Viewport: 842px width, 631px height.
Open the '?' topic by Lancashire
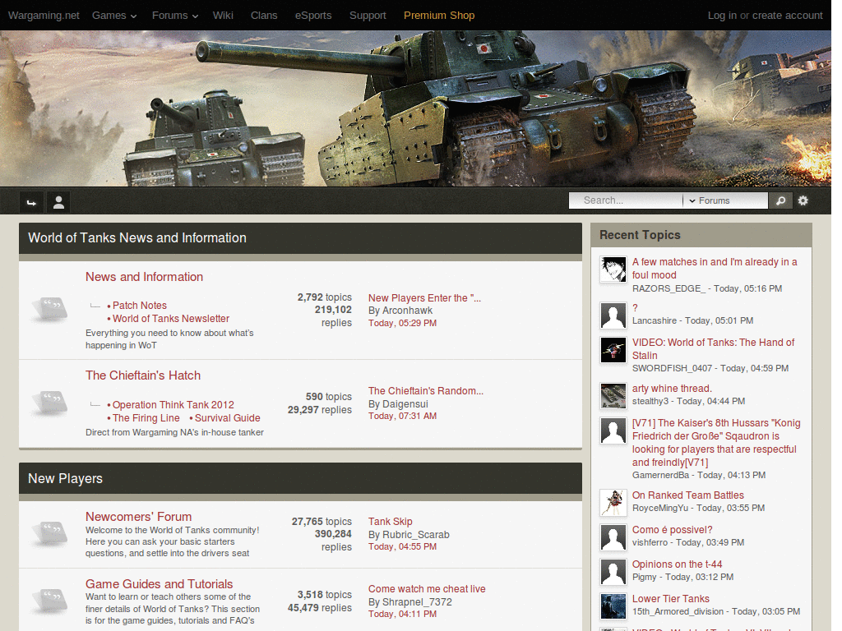tap(635, 308)
